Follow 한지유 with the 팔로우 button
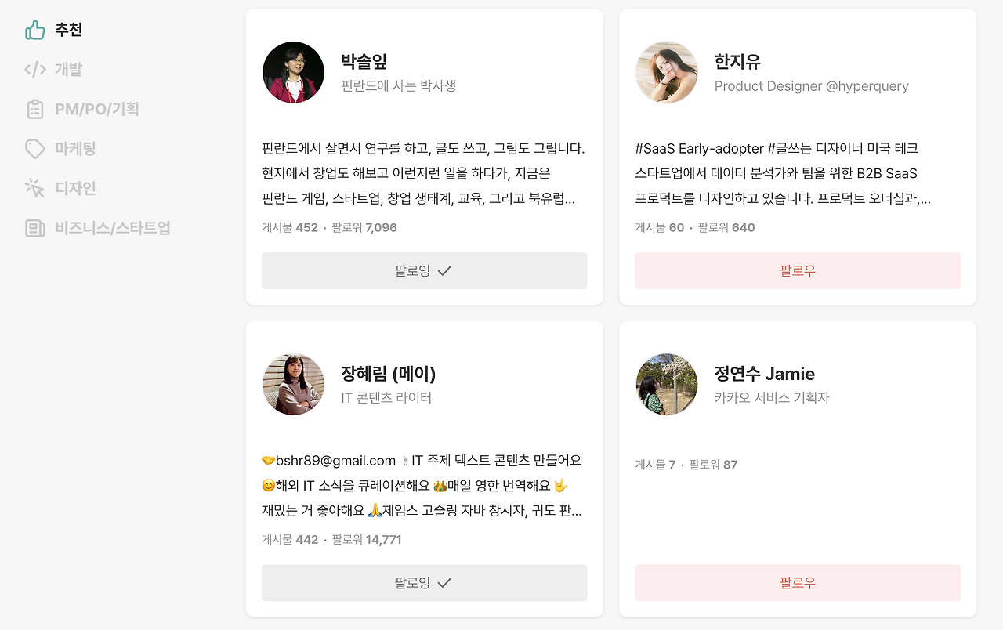 (x=798, y=271)
